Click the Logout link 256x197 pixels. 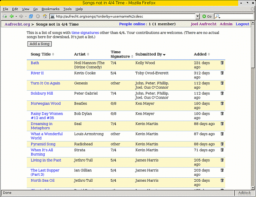(x=242, y=24)
